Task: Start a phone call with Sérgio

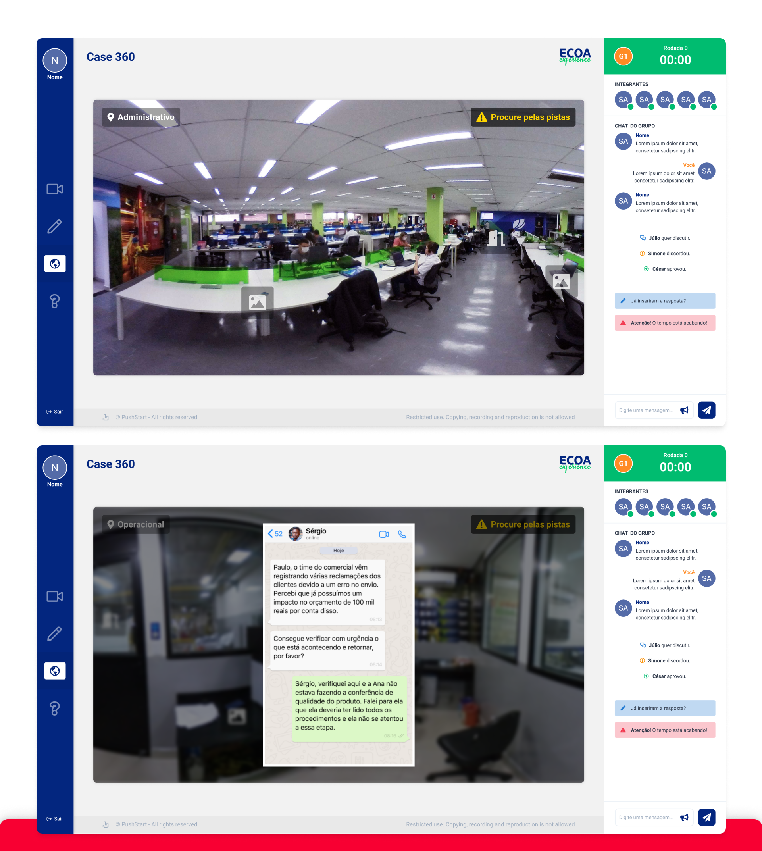Action: 402,534
